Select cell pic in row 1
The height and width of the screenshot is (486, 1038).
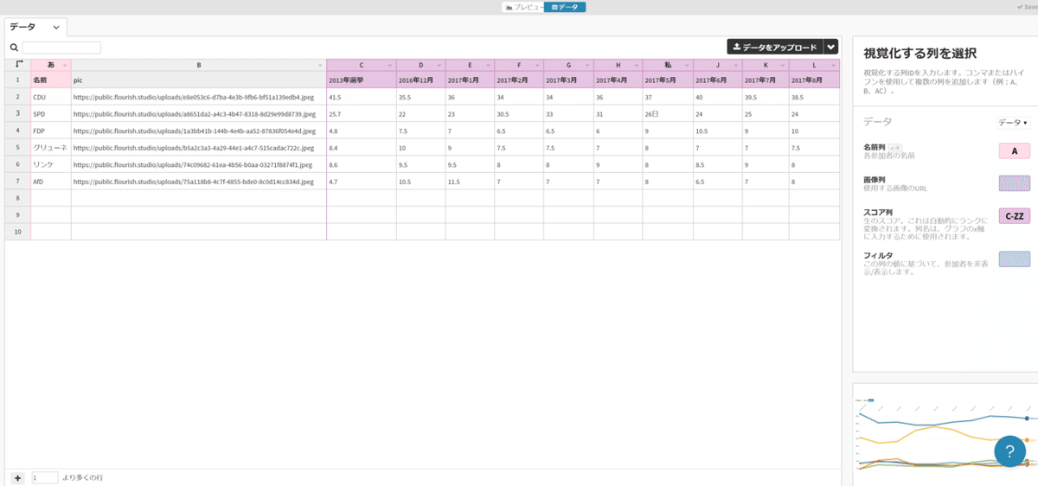198,80
